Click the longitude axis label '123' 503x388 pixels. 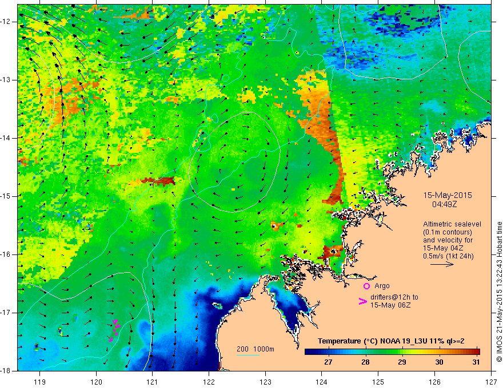coord(265,382)
